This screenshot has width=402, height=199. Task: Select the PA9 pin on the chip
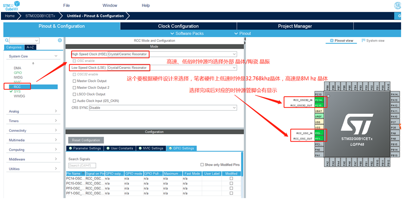coord(395,133)
